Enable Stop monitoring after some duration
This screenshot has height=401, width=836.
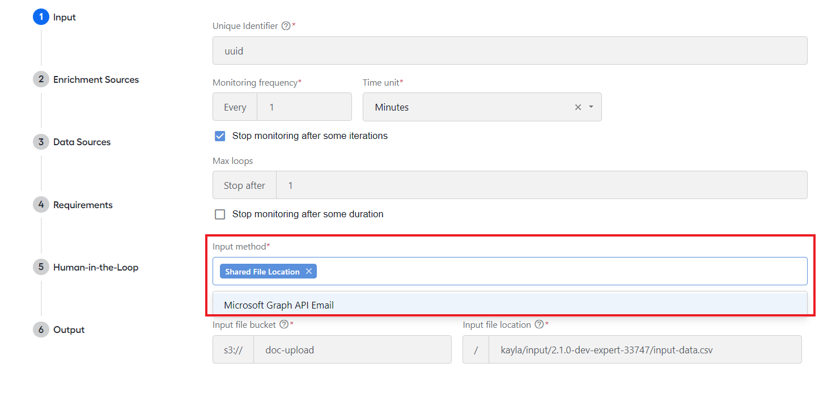220,214
